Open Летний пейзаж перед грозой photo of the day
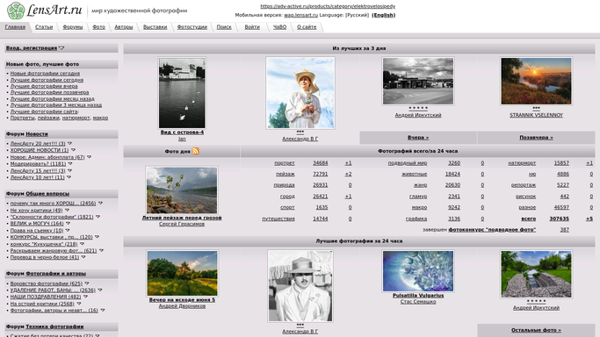The width and height of the screenshot is (600, 337). tap(182, 190)
